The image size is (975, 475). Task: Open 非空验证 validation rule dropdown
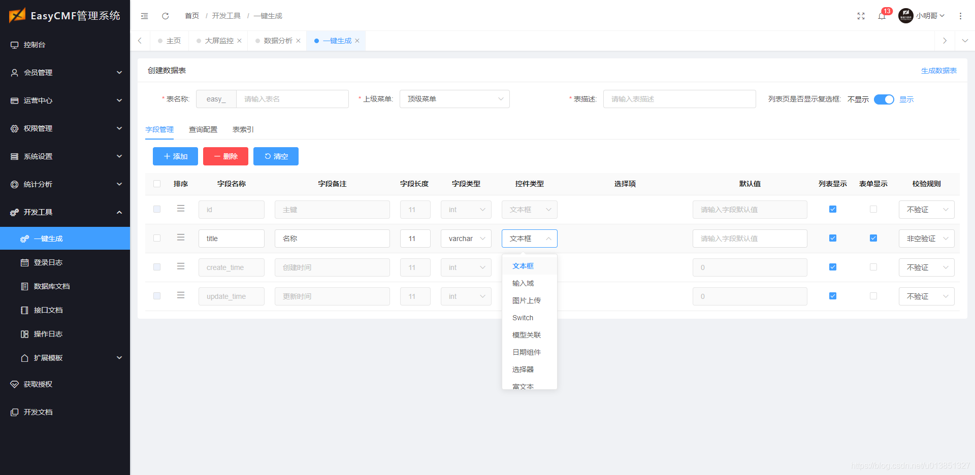927,239
